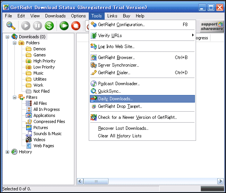
Task: Collapse the Downloads (0) tree node
Action: pos(7,37)
